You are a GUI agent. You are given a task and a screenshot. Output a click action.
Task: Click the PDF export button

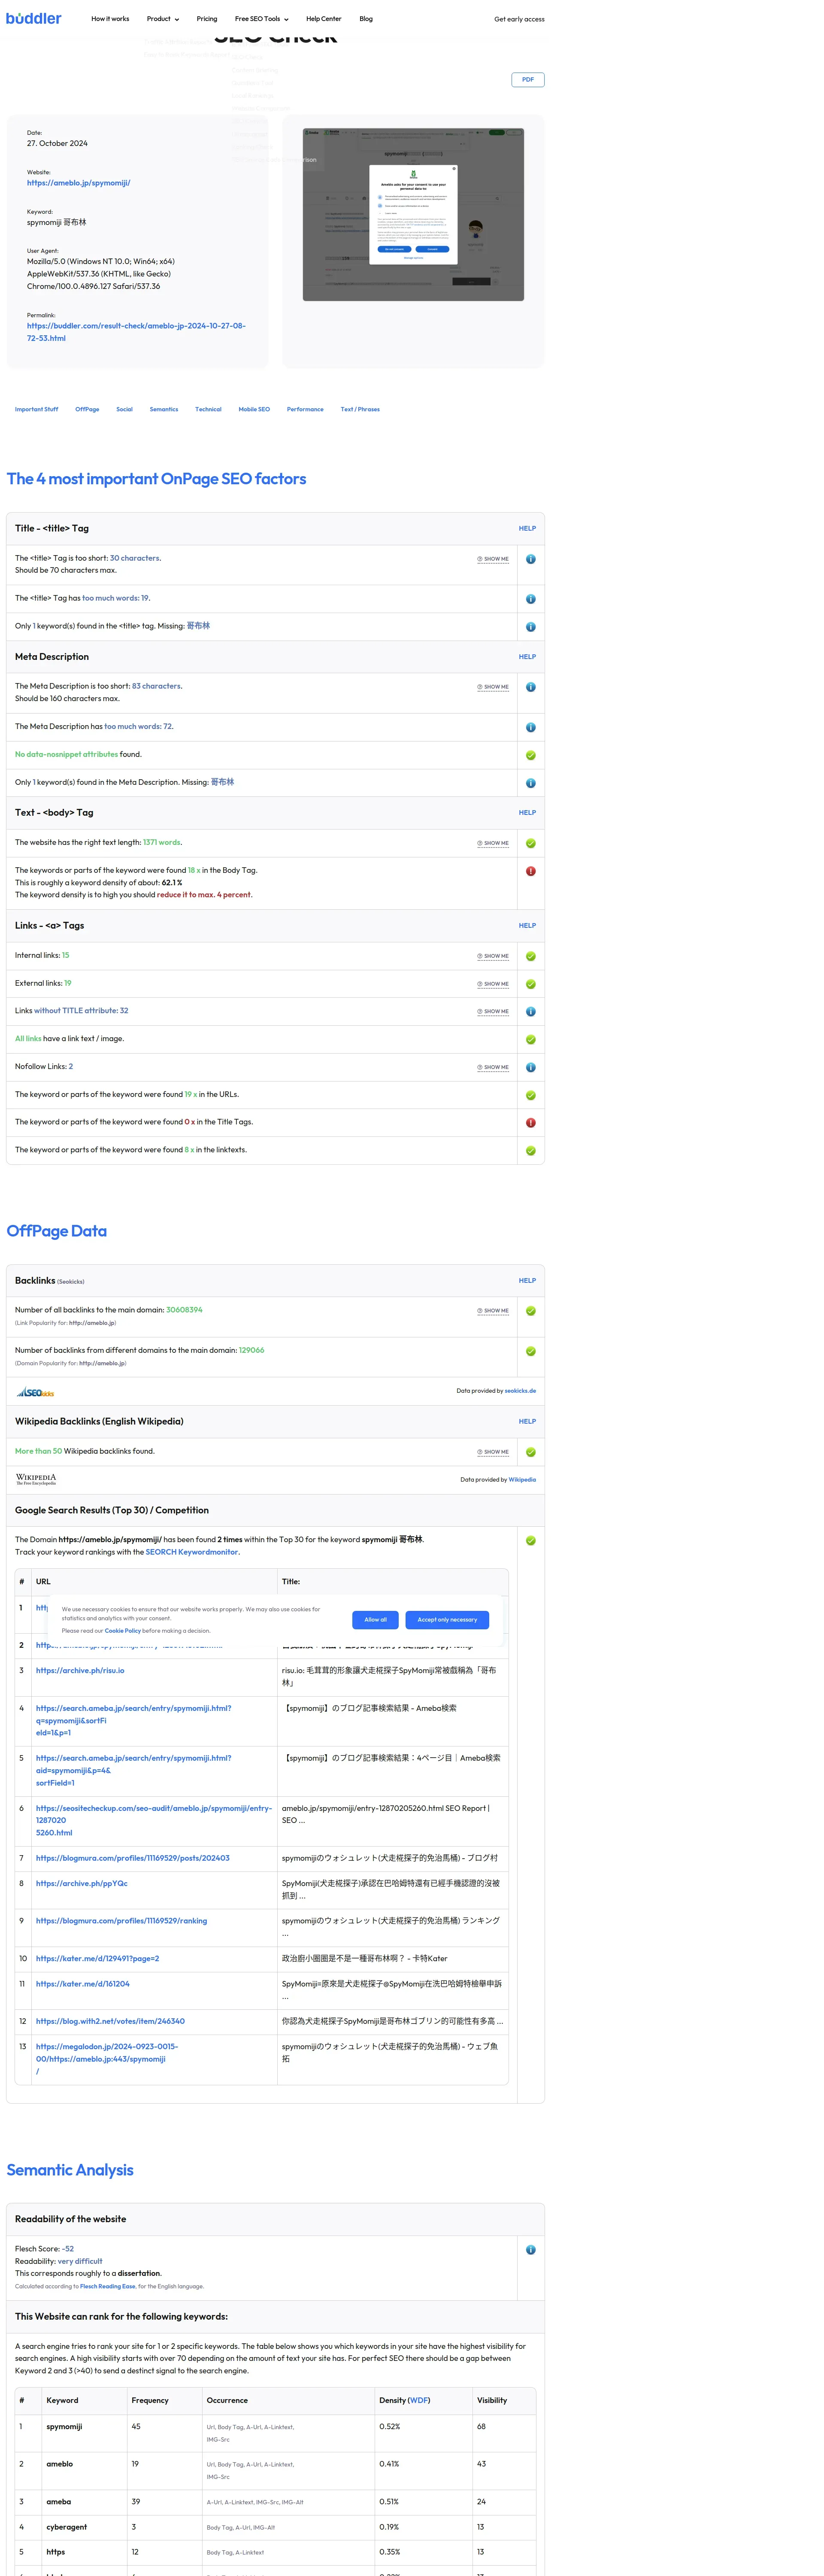[x=528, y=79]
